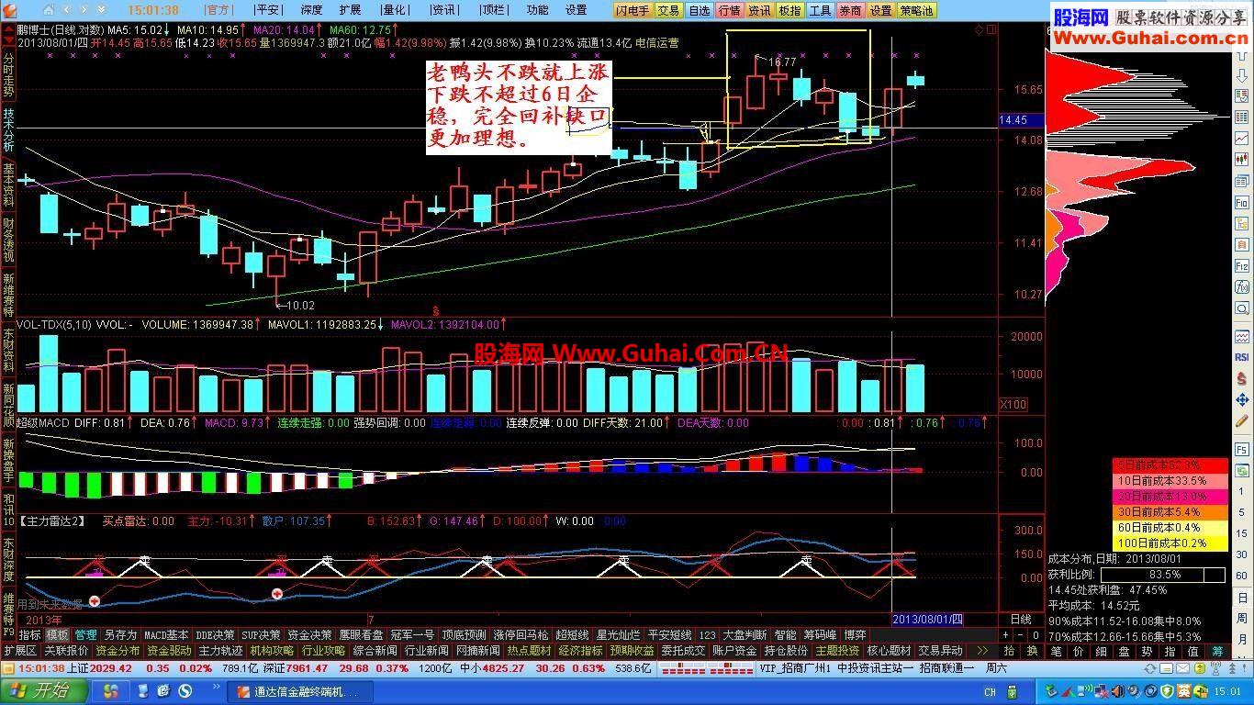Open F10 company info icon

point(1242,202)
